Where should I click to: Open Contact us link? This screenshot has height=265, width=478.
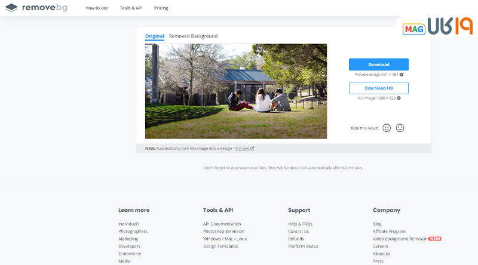click(298, 232)
